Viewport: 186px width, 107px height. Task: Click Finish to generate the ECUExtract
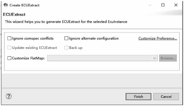pos(138,97)
